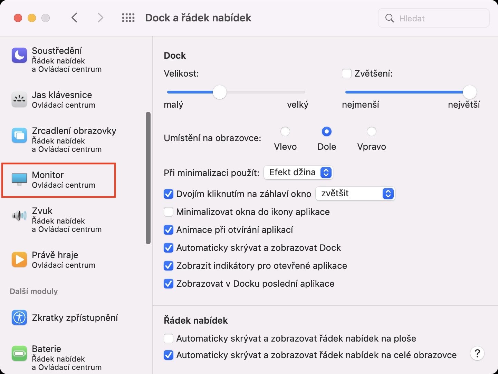Click the Soustředění moon icon
The image size is (498, 374).
point(19,55)
